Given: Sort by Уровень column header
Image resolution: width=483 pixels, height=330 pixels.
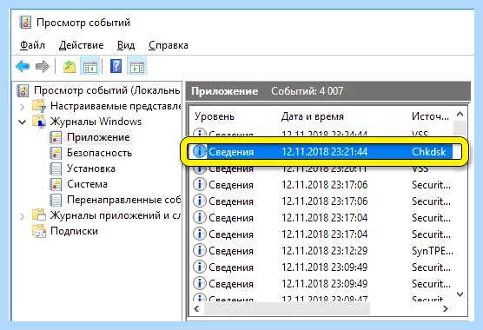Looking at the screenshot, I should click(x=215, y=116).
